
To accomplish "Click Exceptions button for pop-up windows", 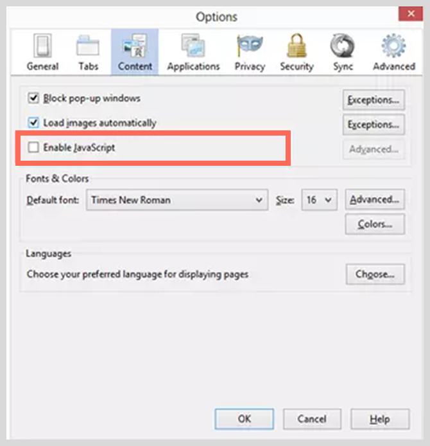I will coord(374,100).
